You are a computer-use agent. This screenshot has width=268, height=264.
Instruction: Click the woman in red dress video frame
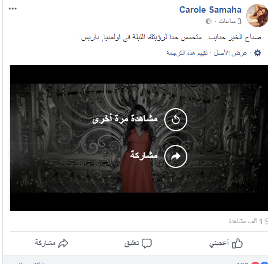click(x=139, y=138)
